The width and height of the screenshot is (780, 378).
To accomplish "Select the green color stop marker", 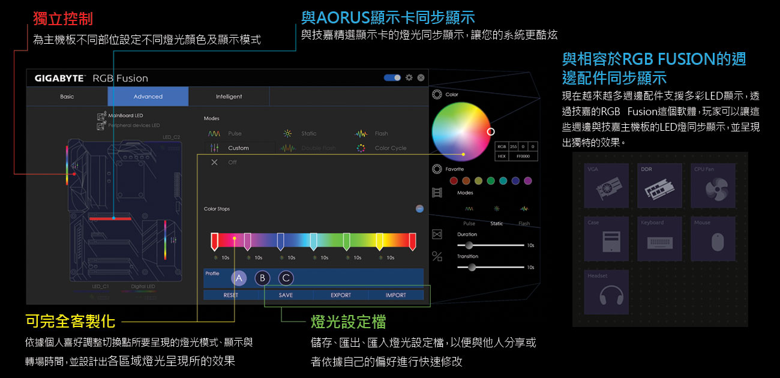I will (x=347, y=242).
